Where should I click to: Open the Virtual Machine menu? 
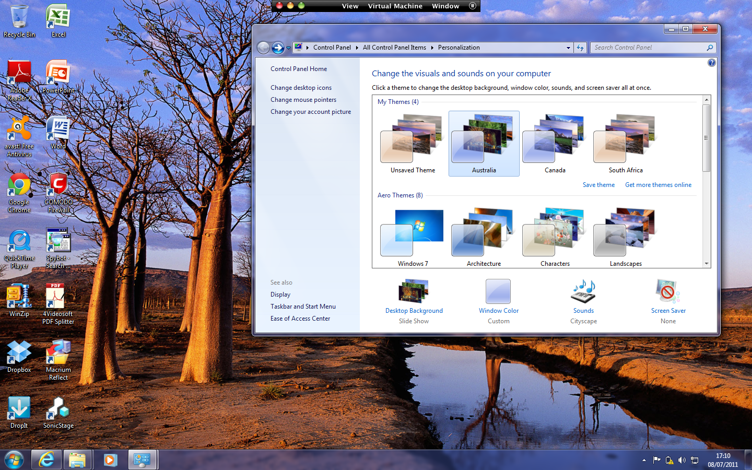(395, 6)
